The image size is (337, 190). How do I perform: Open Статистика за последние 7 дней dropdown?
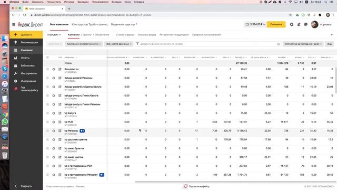[x=303, y=44]
